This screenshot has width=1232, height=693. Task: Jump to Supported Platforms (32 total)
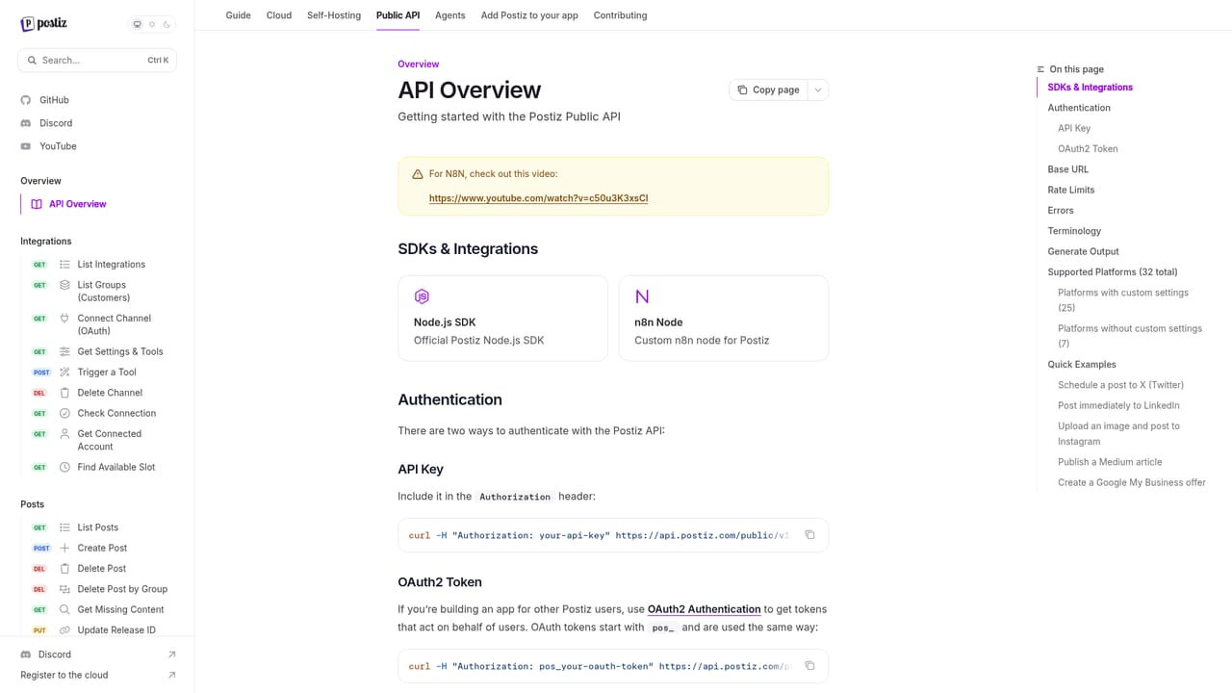1113,272
